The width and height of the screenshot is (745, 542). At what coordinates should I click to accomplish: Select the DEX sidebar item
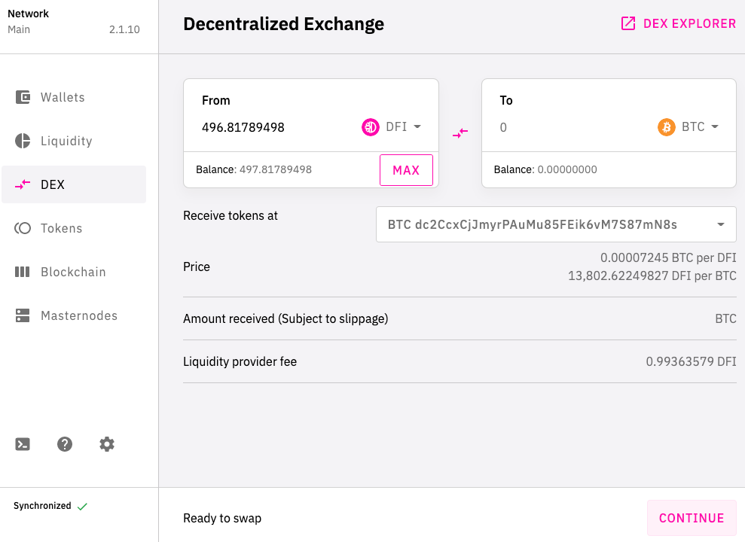[x=74, y=184]
